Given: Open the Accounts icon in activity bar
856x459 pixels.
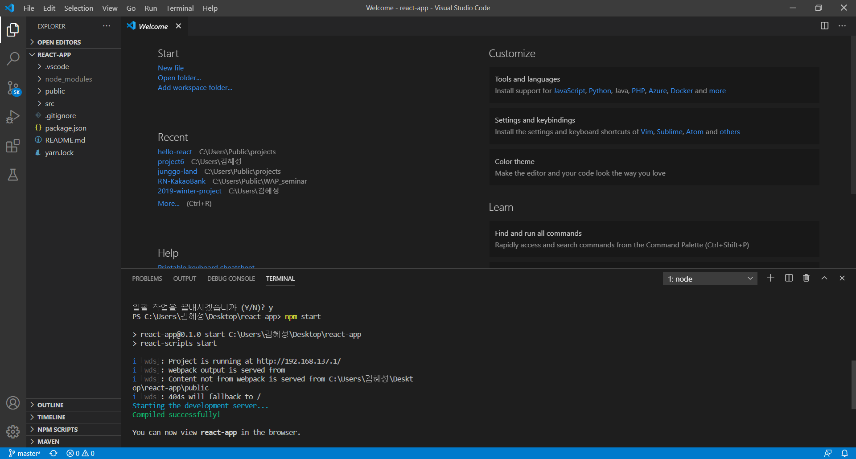Looking at the screenshot, I should tap(13, 403).
